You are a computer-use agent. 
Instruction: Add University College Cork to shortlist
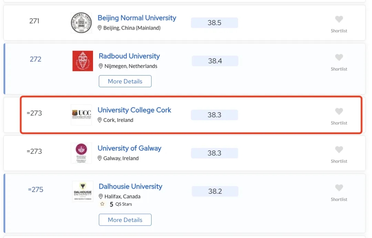coord(339,111)
